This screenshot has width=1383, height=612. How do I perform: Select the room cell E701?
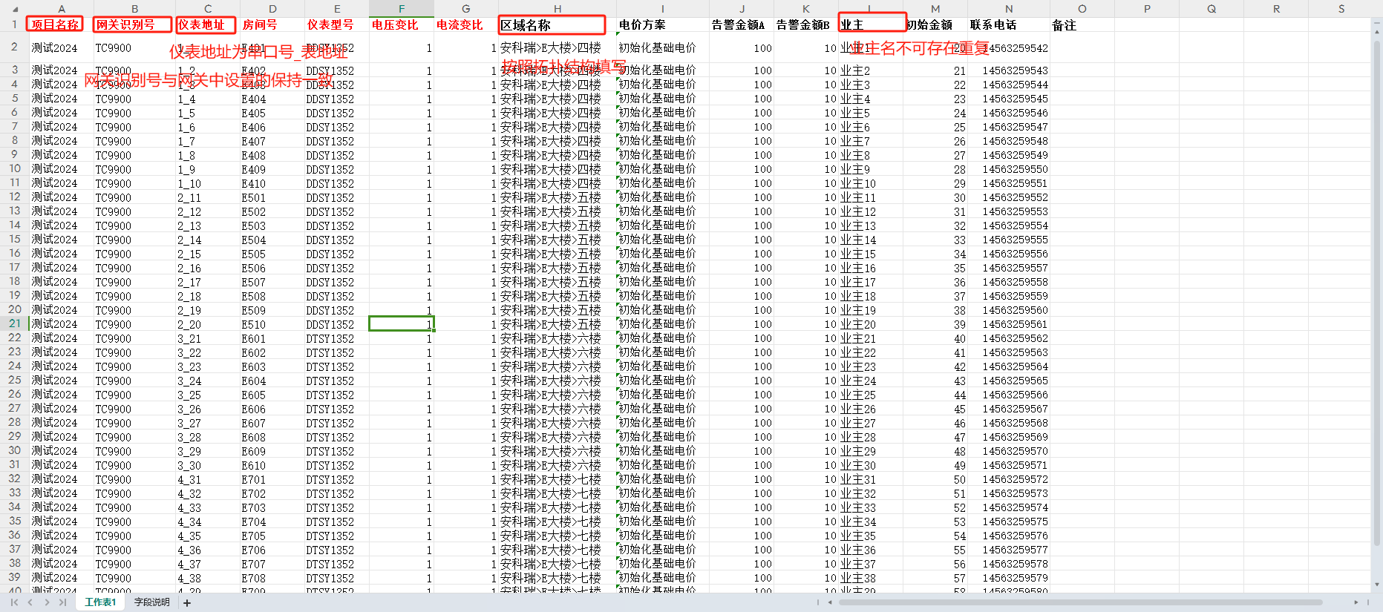tap(272, 479)
